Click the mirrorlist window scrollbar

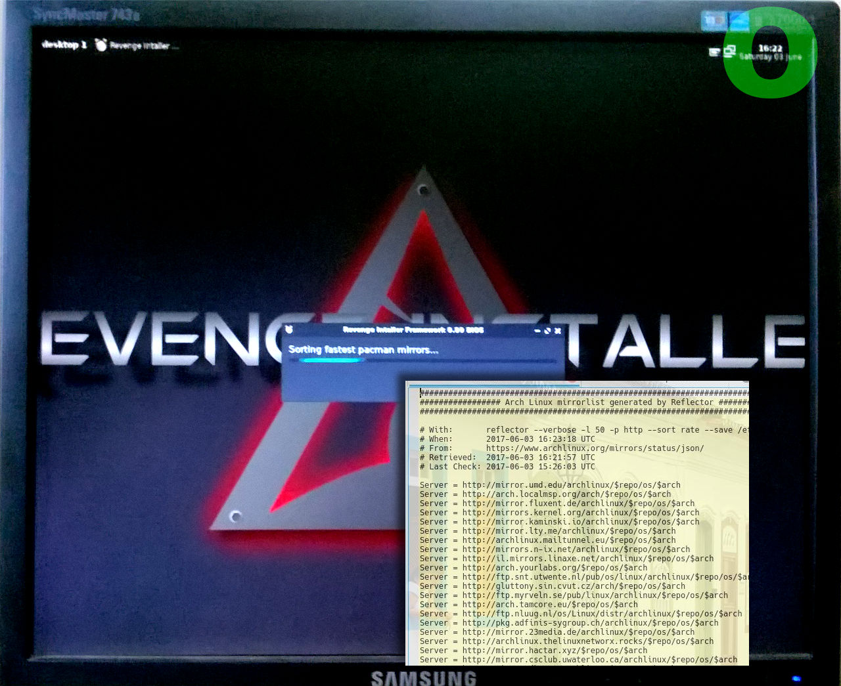(411, 525)
